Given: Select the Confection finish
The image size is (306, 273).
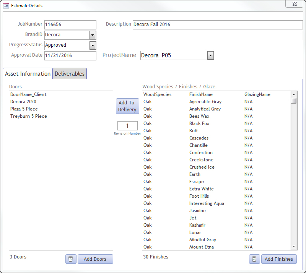Looking at the screenshot, I should tap(216, 153).
